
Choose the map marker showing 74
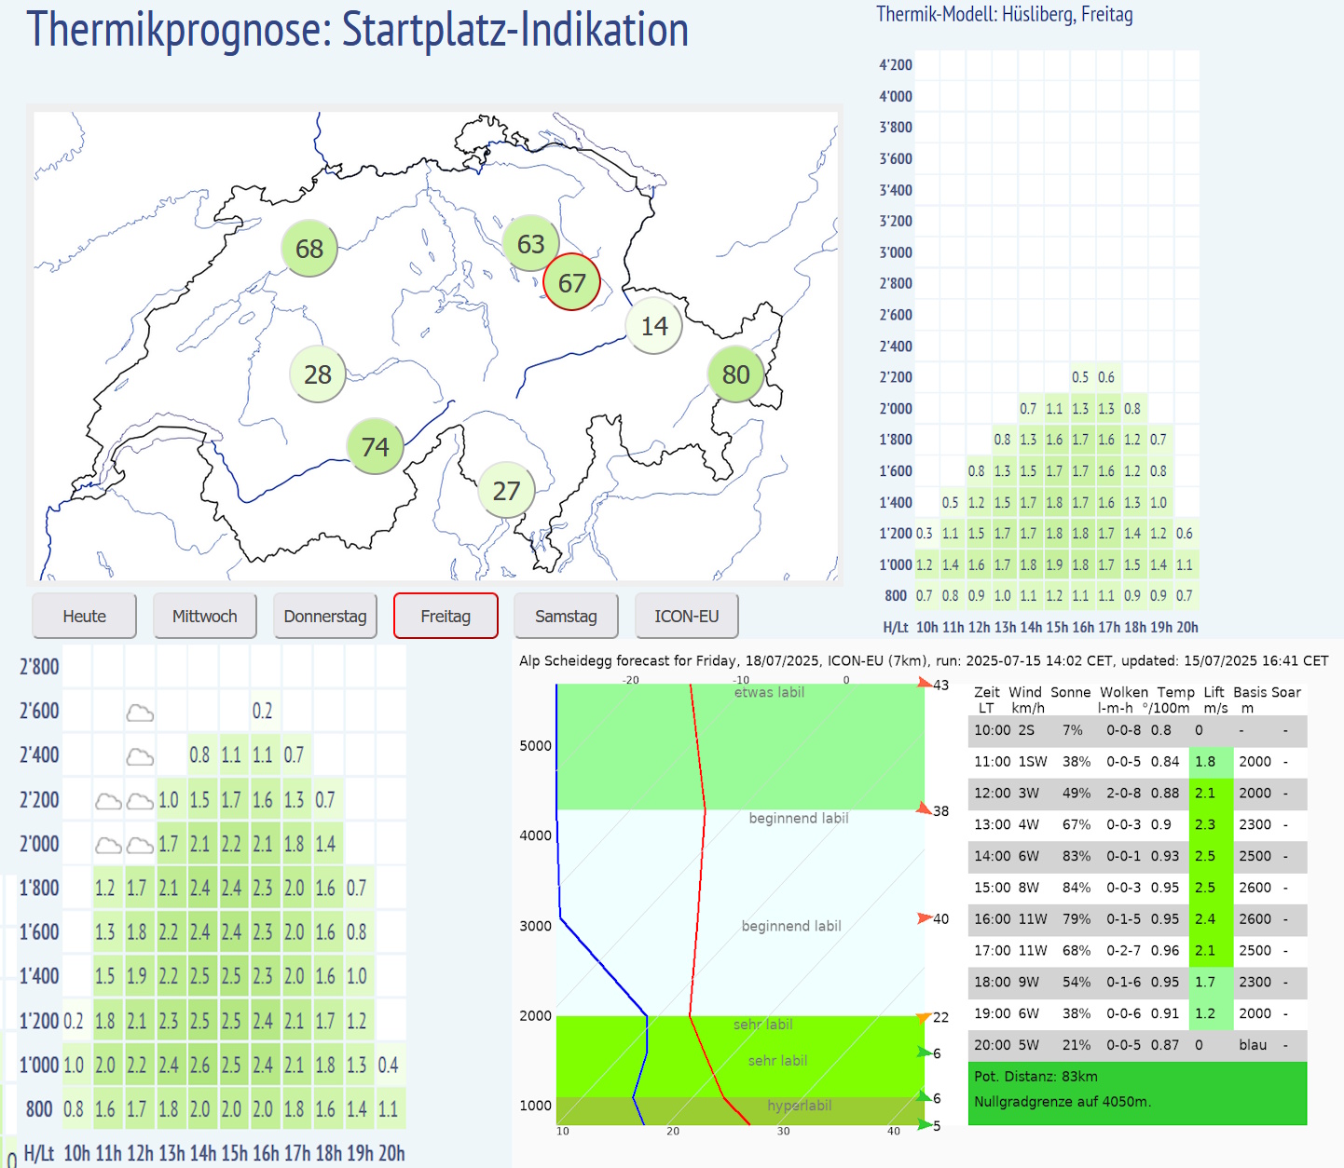pos(375,447)
